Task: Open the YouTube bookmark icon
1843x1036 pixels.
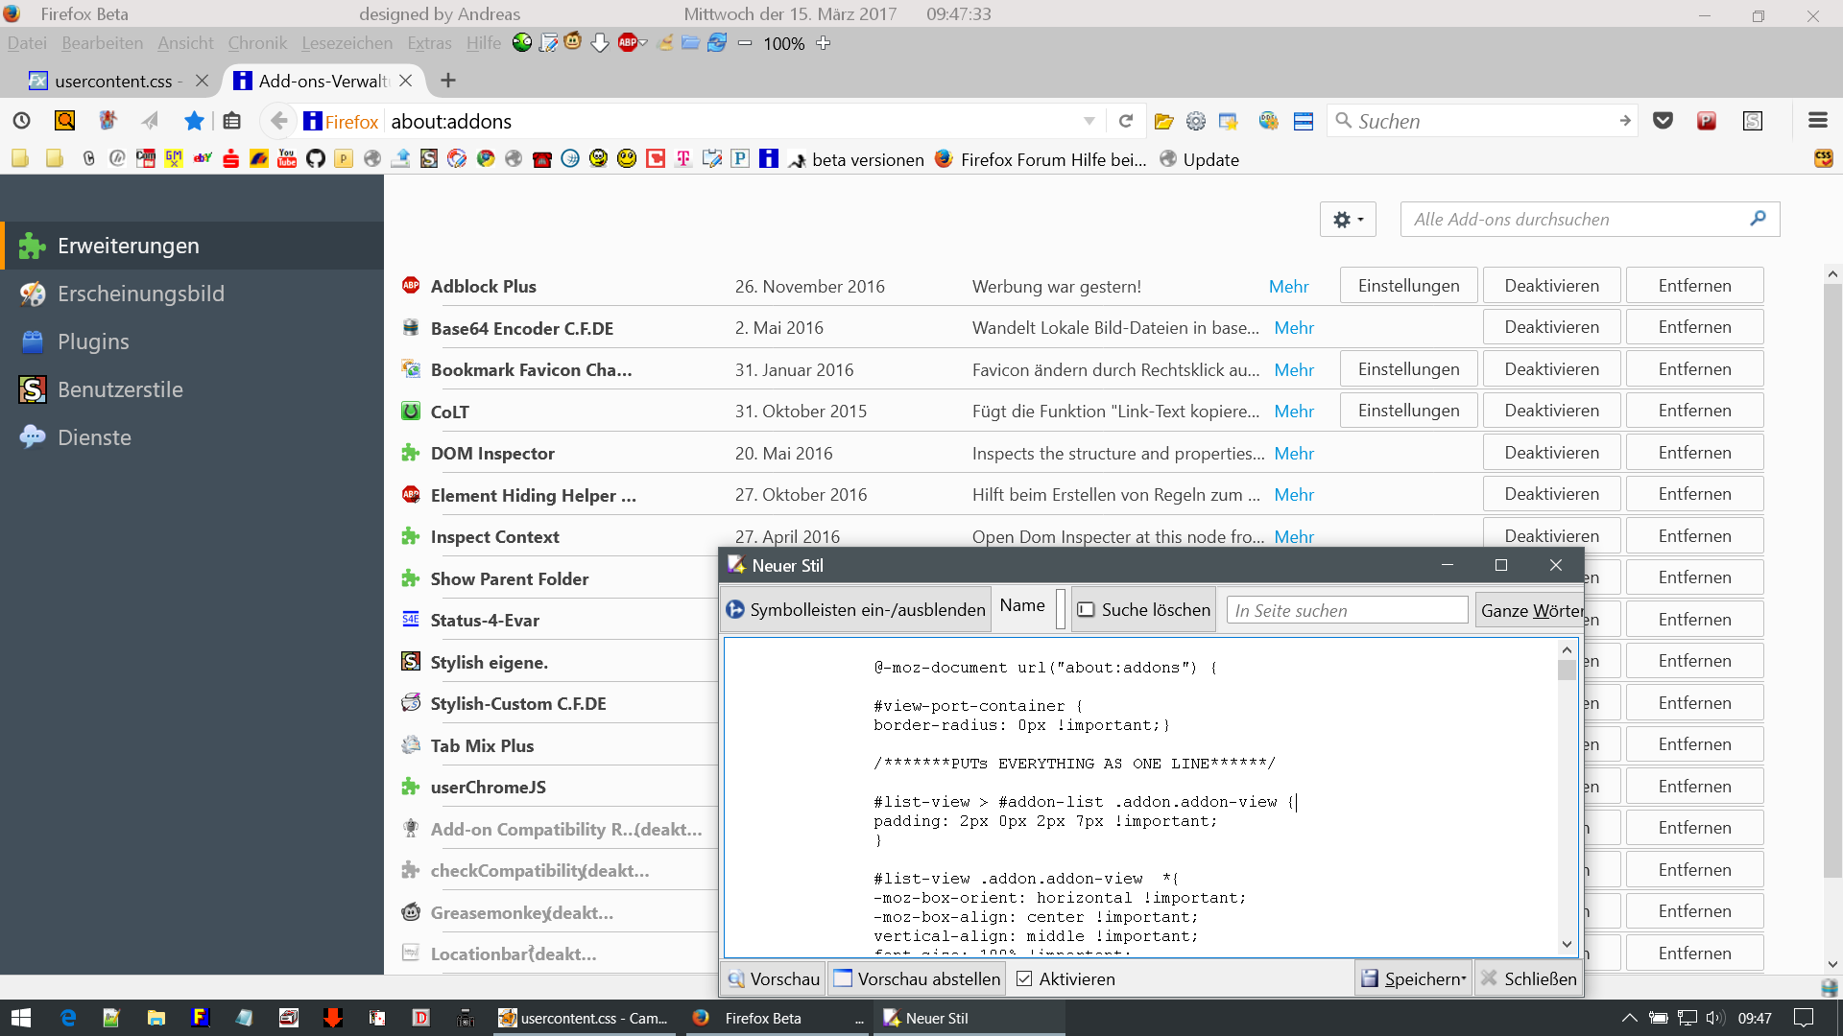Action: pos(287,159)
